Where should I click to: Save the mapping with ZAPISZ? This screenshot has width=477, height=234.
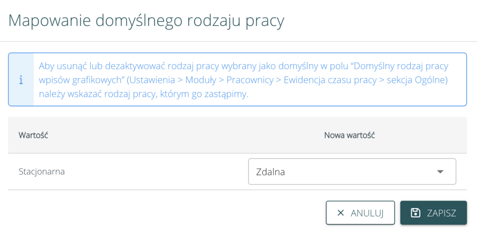433,213
